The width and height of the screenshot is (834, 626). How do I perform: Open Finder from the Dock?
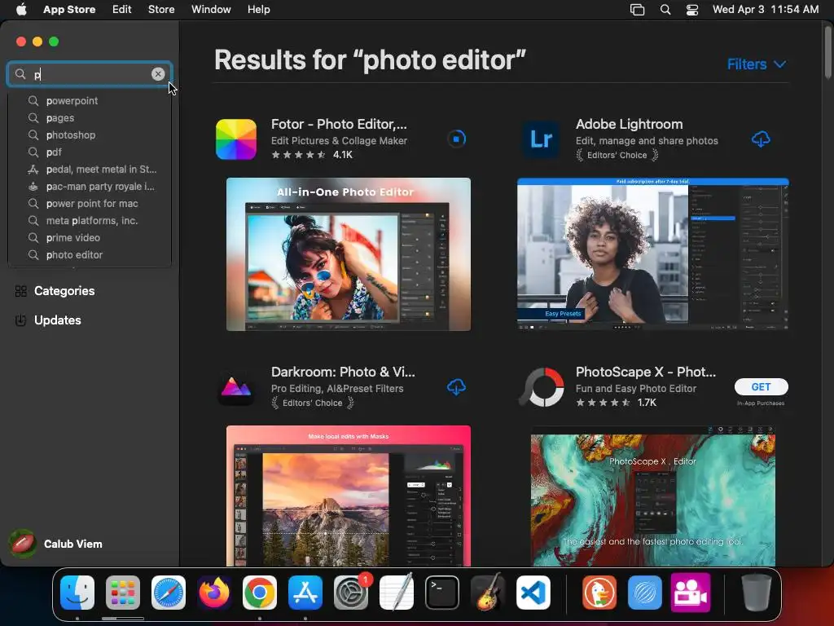point(77,593)
